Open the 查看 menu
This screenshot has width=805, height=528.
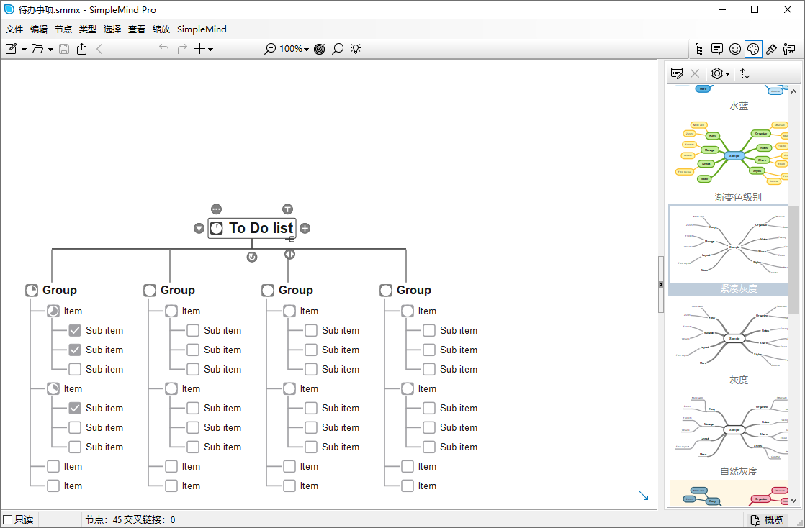[x=137, y=29]
